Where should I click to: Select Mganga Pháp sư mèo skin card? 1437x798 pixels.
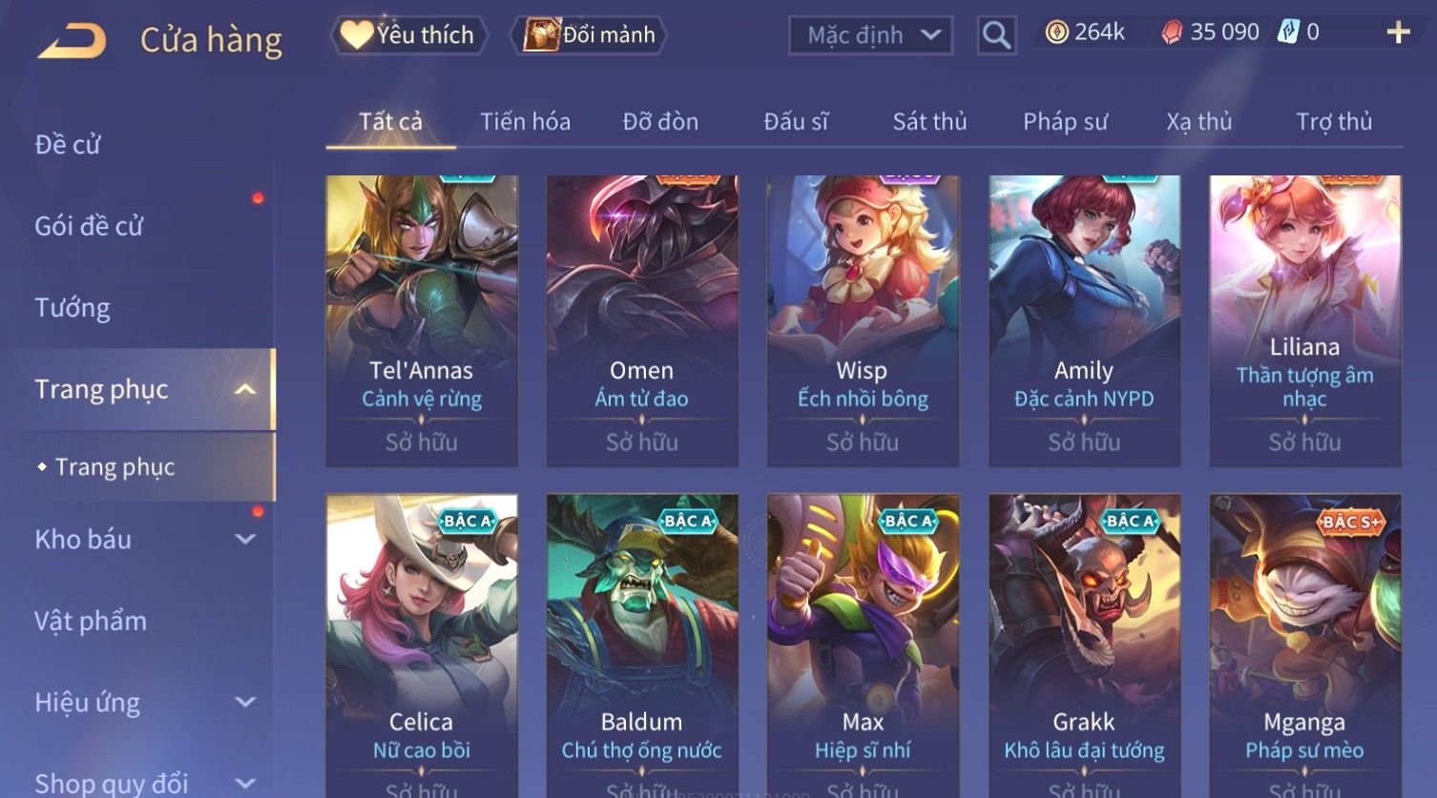tap(1305, 645)
